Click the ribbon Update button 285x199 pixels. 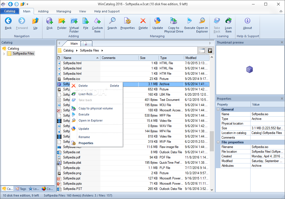pos(158,23)
